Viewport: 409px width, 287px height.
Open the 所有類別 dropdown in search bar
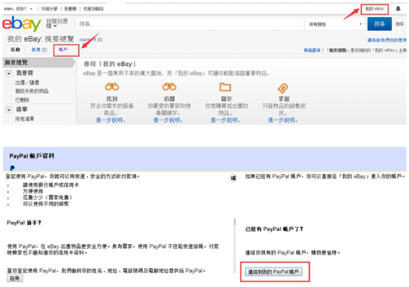[335, 24]
